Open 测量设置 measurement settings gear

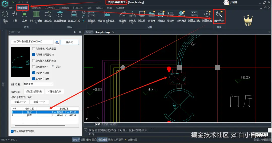pos(207,14)
